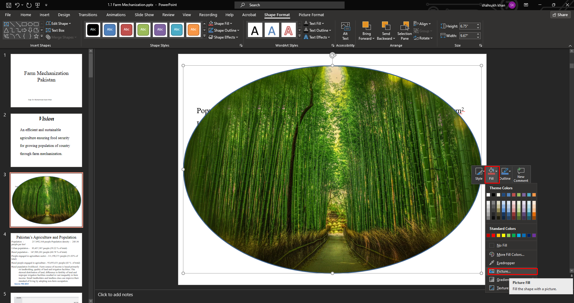
Task: Choose the down arrow shape
Action: [x=30, y=30]
